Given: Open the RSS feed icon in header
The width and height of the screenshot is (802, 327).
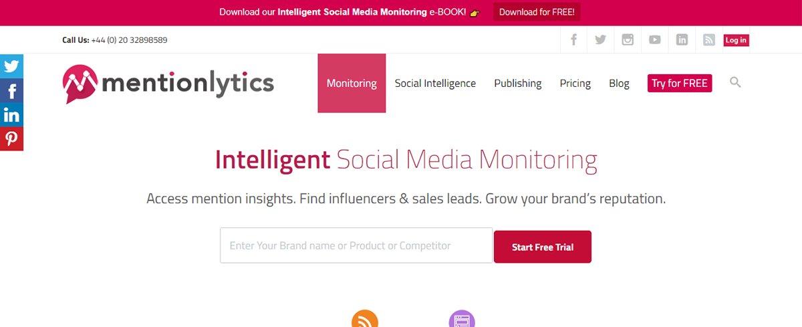Looking at the screenshot, I should [x=709, y=40].
